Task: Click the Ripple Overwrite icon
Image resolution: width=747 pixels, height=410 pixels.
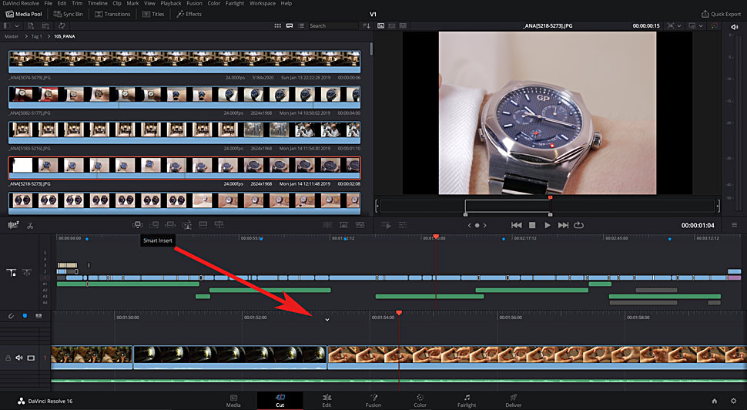Action: [170, 225]
